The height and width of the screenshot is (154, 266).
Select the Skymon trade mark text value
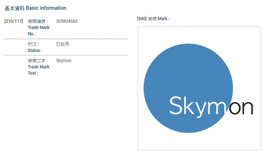[63, 60]
